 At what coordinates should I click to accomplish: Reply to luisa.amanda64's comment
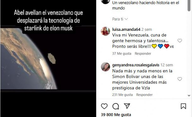pos(143,54)
